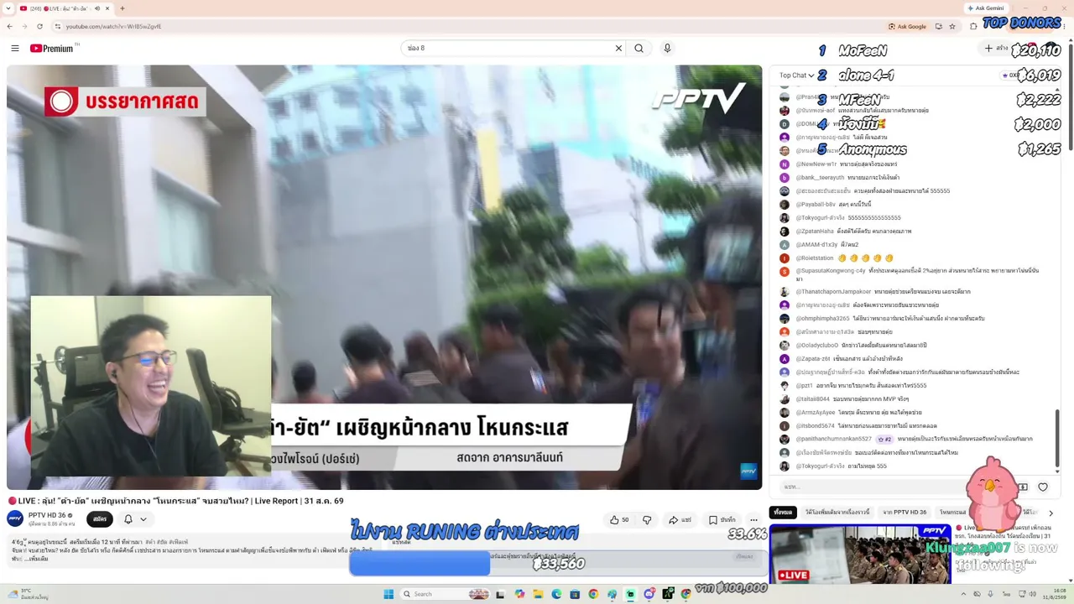The width and height of the screenshot is (1074, 604).
Task: Click chat username @Payaball-b8v
Action: pyautogui.click(x=816, y=205)
